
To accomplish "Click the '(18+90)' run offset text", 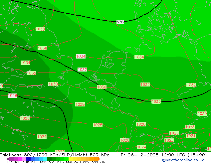I will [197, 155].
